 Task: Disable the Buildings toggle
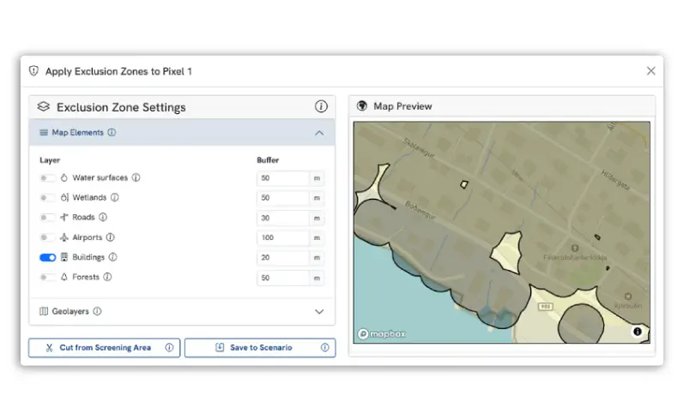(47, 257)
